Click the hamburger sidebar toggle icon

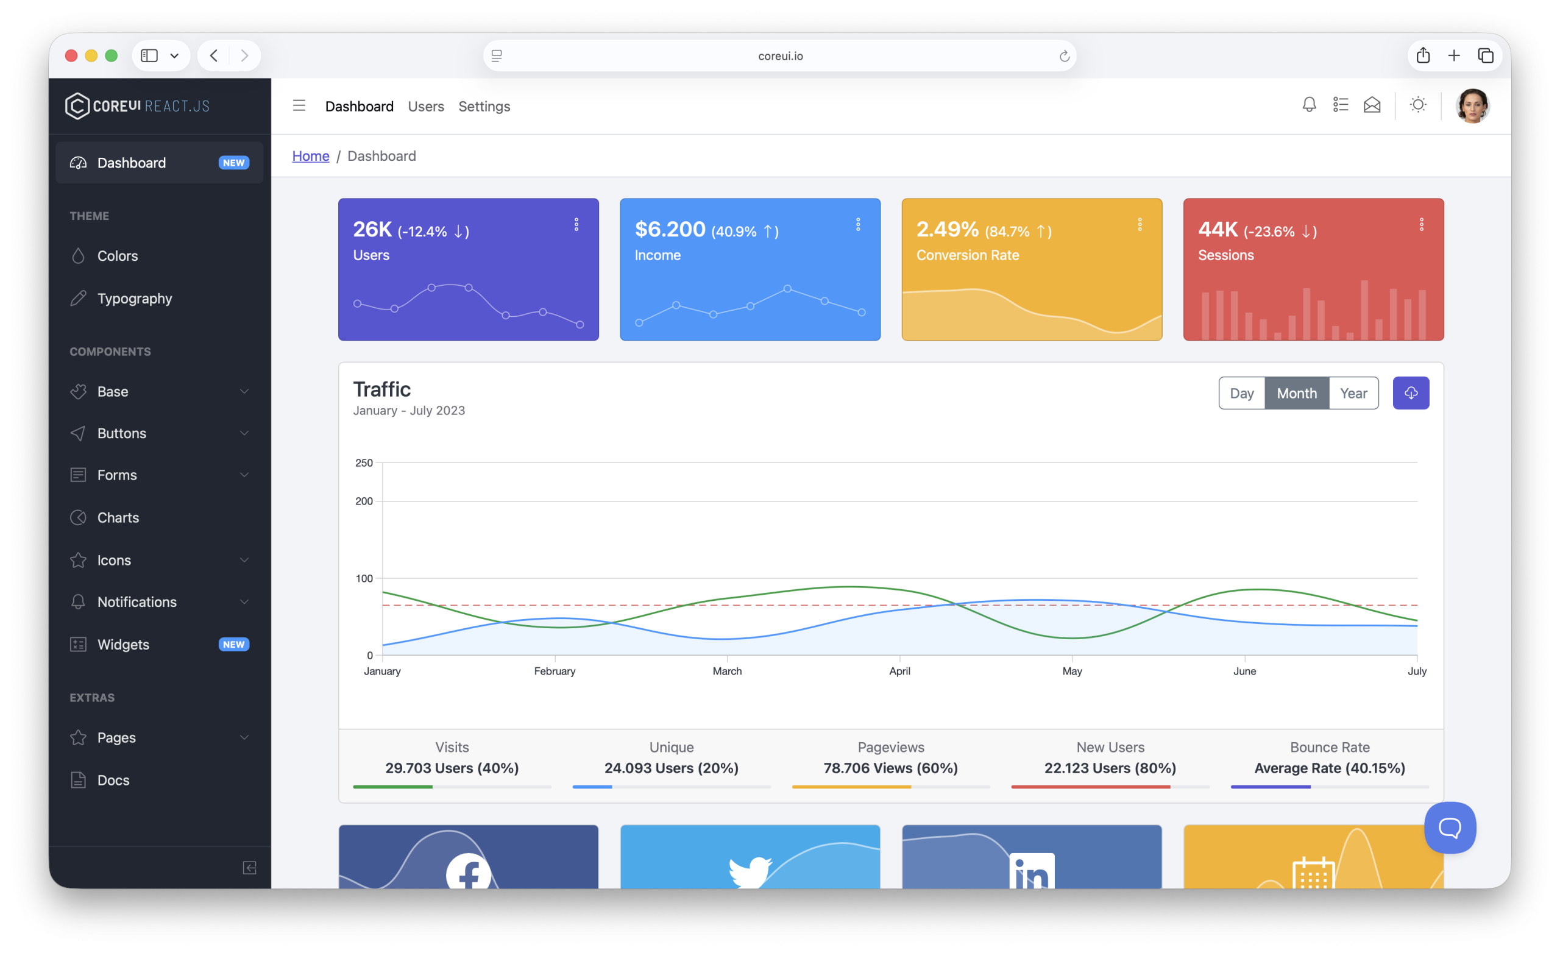[x=299, y=106]
